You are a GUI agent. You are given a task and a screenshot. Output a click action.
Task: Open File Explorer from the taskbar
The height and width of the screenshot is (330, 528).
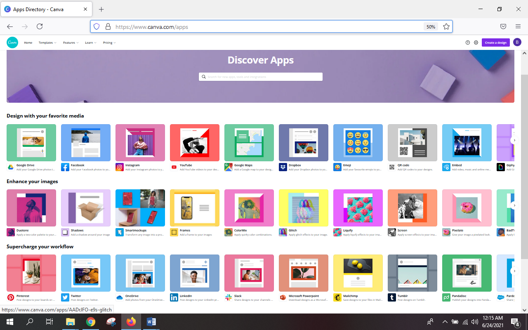coord(71,322)
